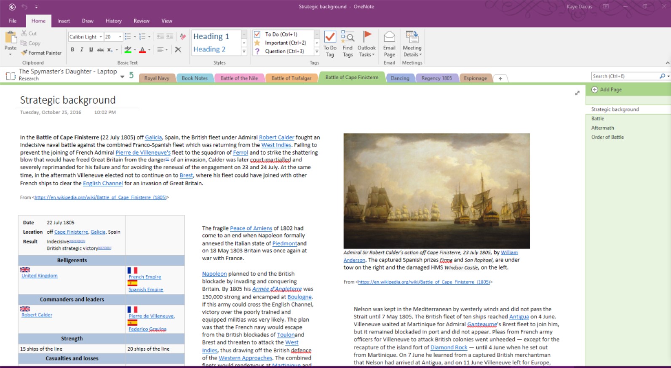Open the font name dropdown
This screenshot has width=671, height=368.
pyautogui.click(x=101, y=37)
